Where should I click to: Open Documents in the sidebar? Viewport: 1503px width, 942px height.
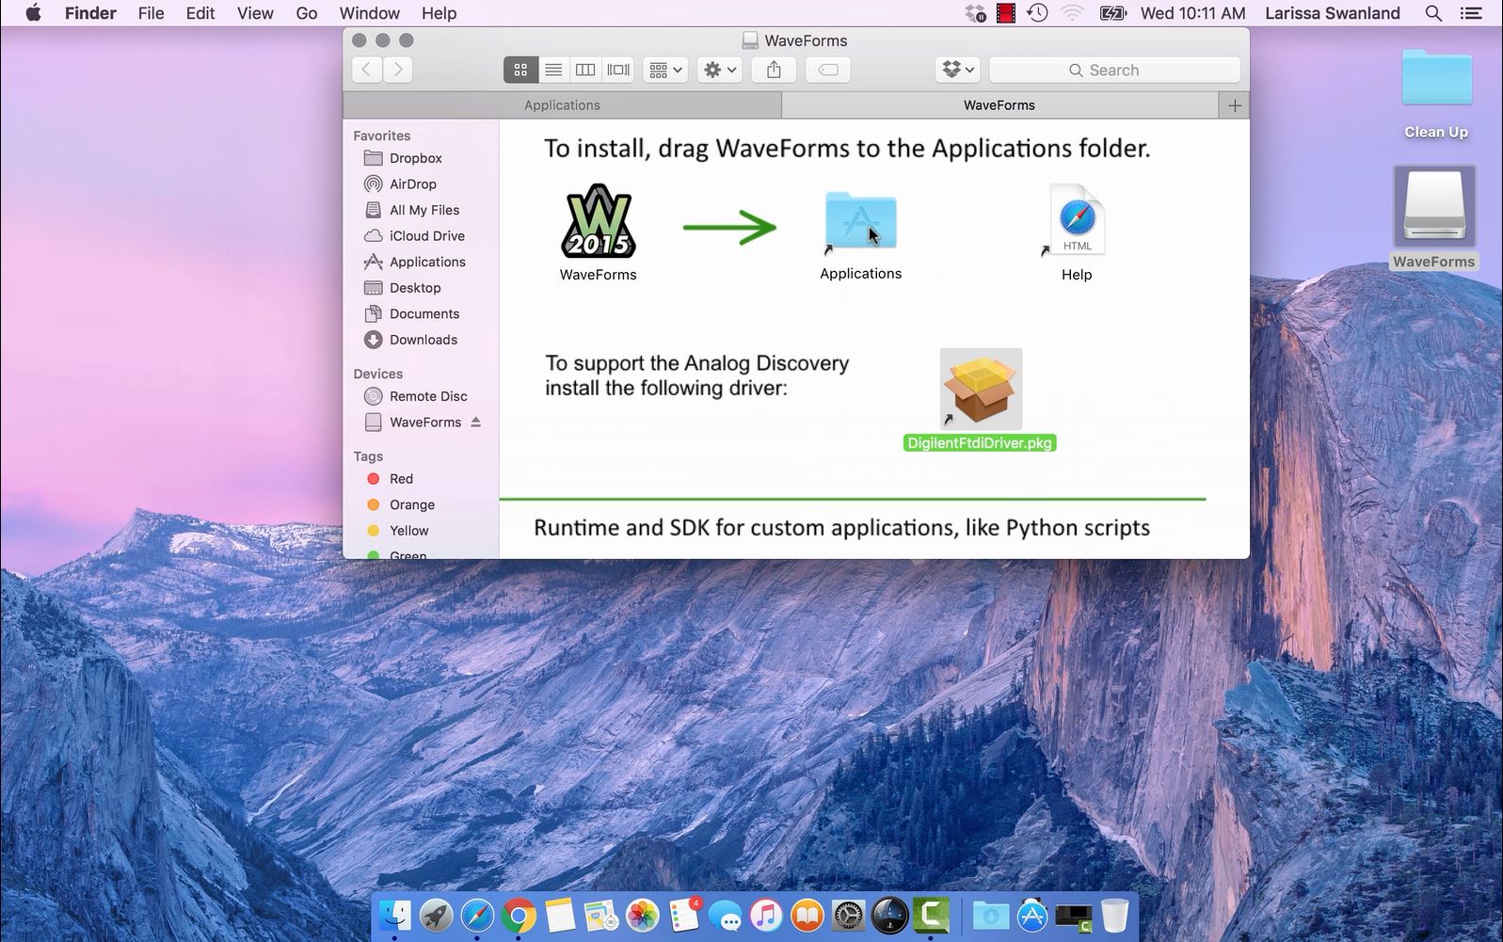point(424,313)
